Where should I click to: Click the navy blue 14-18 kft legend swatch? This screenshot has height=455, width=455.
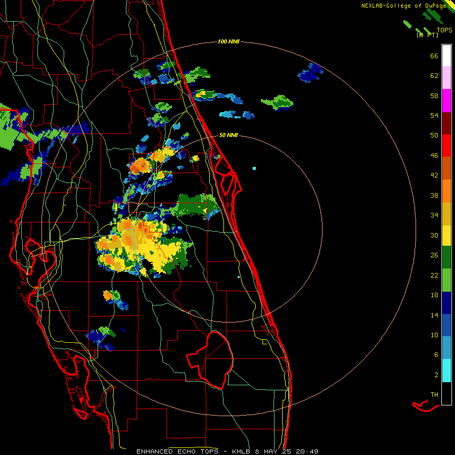(446, 303)
